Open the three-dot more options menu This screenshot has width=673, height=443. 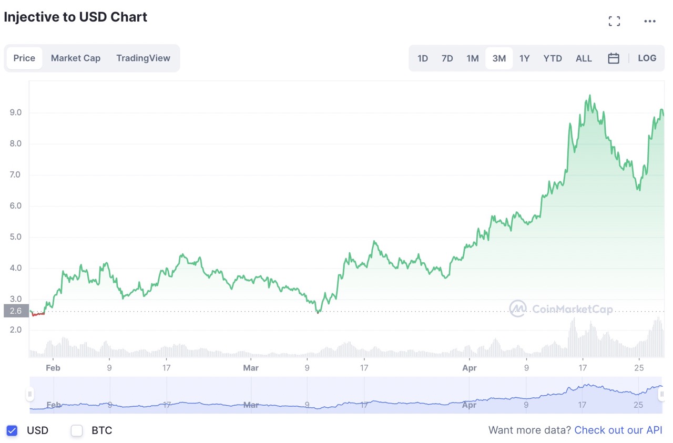coord(650,22)
